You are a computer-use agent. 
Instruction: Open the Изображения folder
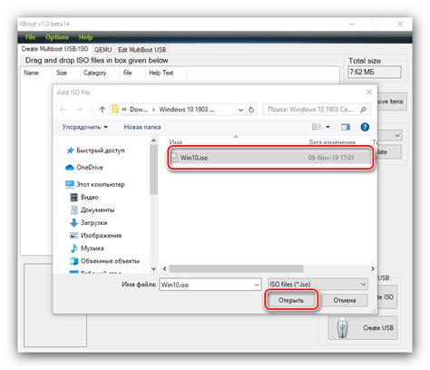[96, 236]
